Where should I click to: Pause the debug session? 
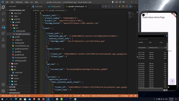106,6
